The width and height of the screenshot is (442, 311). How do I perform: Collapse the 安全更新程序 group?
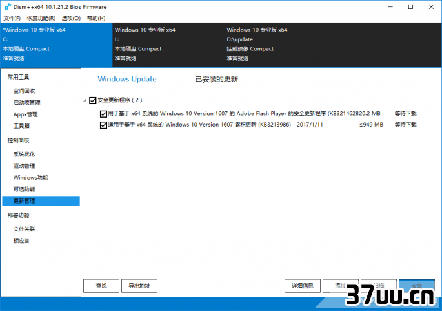(85, 100)
